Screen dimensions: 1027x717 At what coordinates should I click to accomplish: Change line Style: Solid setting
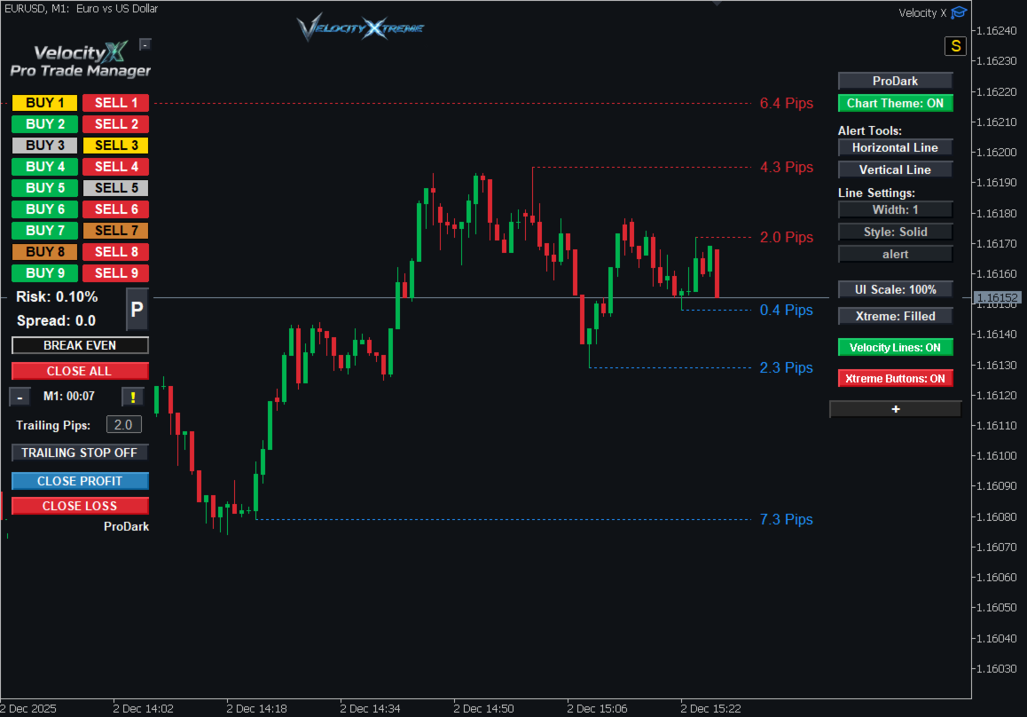click(896, 232)
